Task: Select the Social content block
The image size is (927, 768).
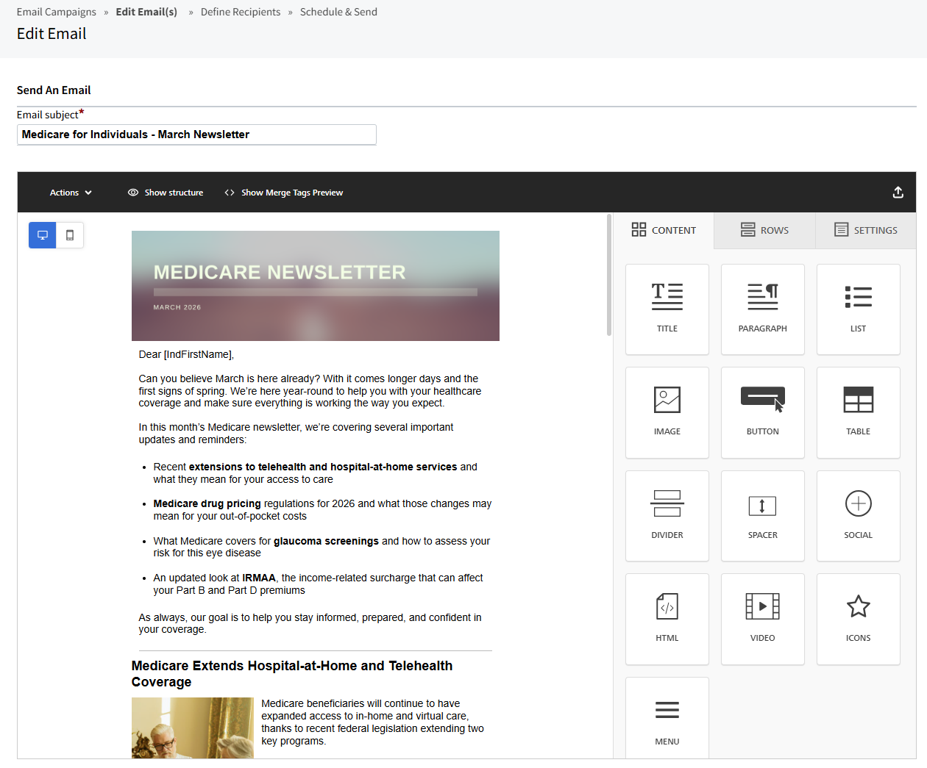Action: coord(858,516)
